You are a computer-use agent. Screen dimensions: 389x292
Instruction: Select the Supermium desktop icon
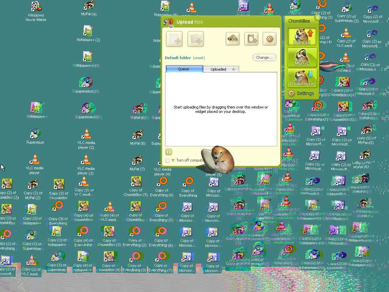35,137
